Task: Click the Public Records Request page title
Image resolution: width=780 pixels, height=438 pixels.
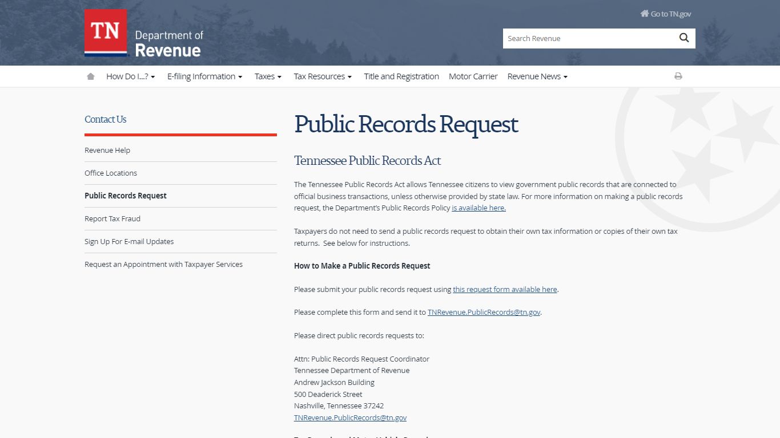Action: tap(406, 124)
